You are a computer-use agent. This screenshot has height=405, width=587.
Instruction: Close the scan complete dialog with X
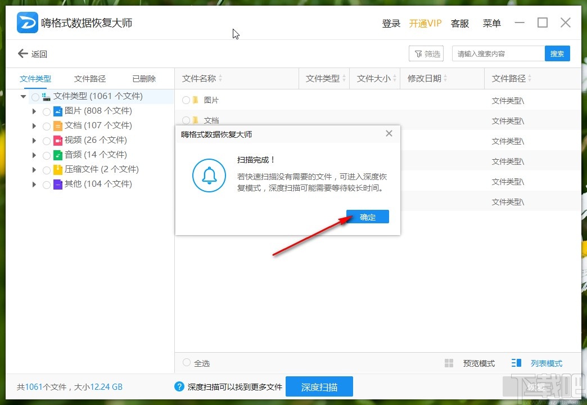[389, 133]
